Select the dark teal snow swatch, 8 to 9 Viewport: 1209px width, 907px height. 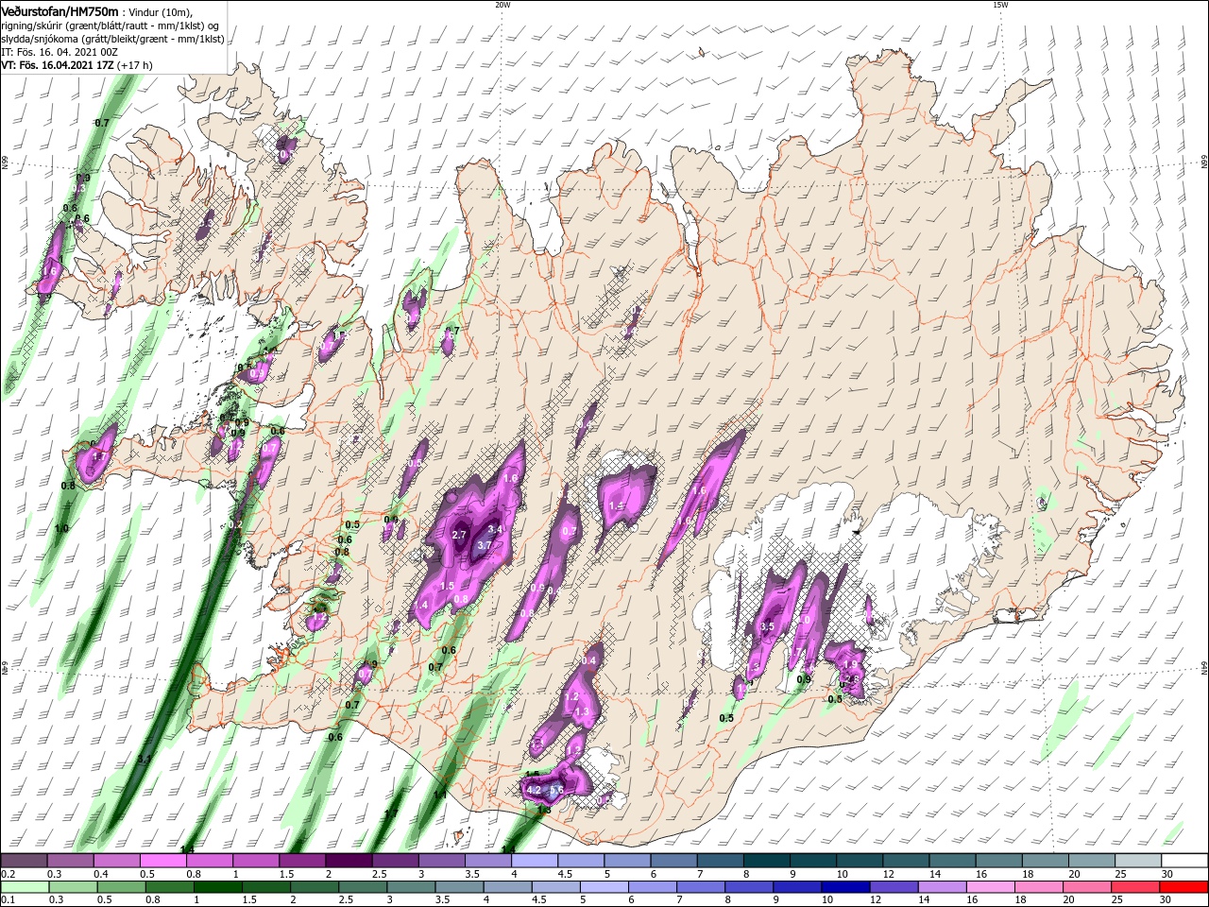(x=769, y=861)
